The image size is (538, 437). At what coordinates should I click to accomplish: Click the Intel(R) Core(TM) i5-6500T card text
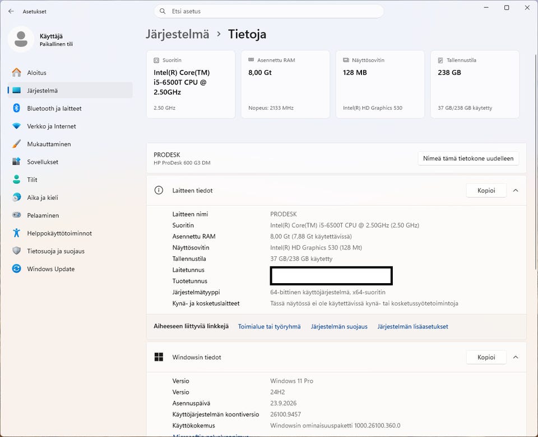pyautogui.click(x=182, y=82)
